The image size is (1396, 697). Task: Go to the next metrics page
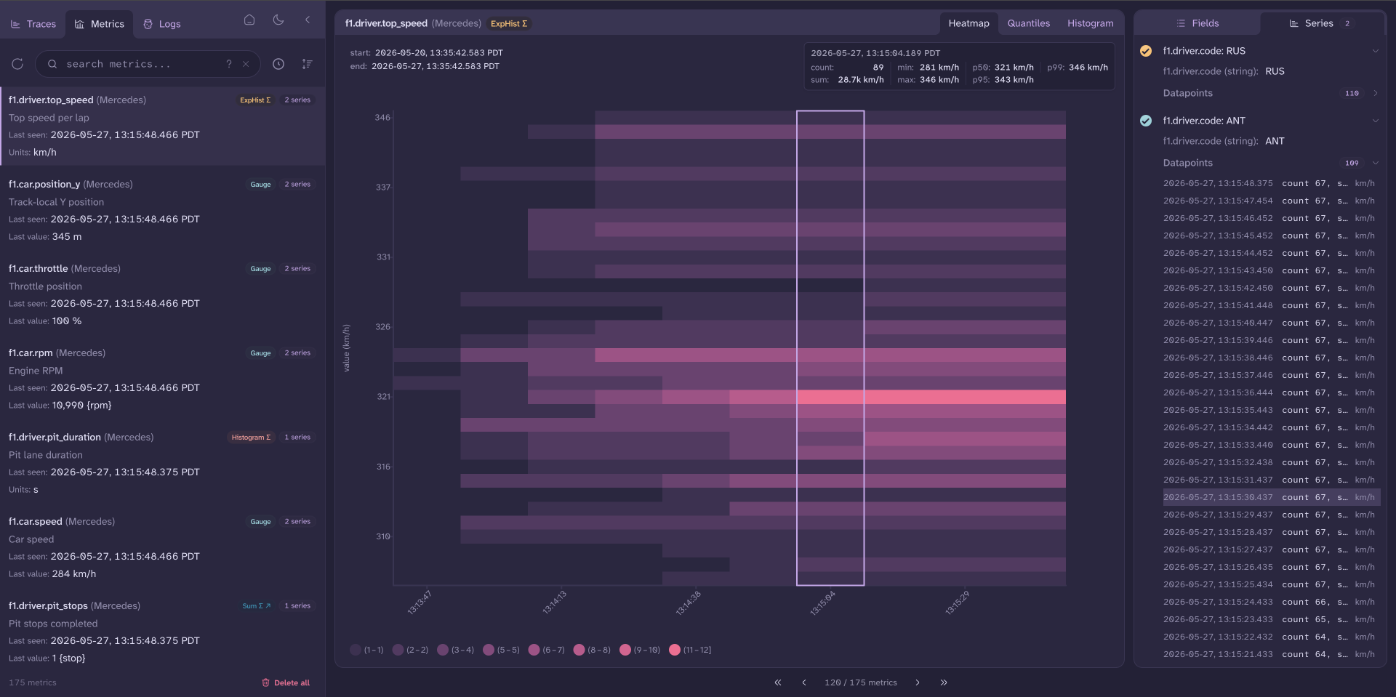[918, 682]
